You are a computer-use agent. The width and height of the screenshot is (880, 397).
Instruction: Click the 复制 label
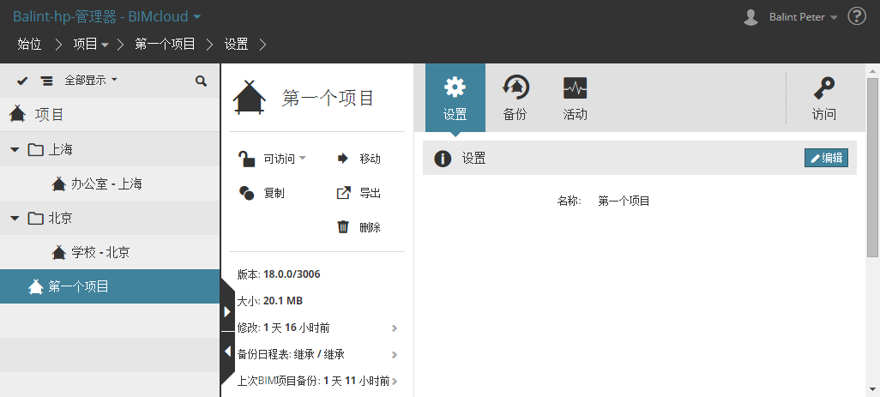pyautogui.click(x=274, y=194)
